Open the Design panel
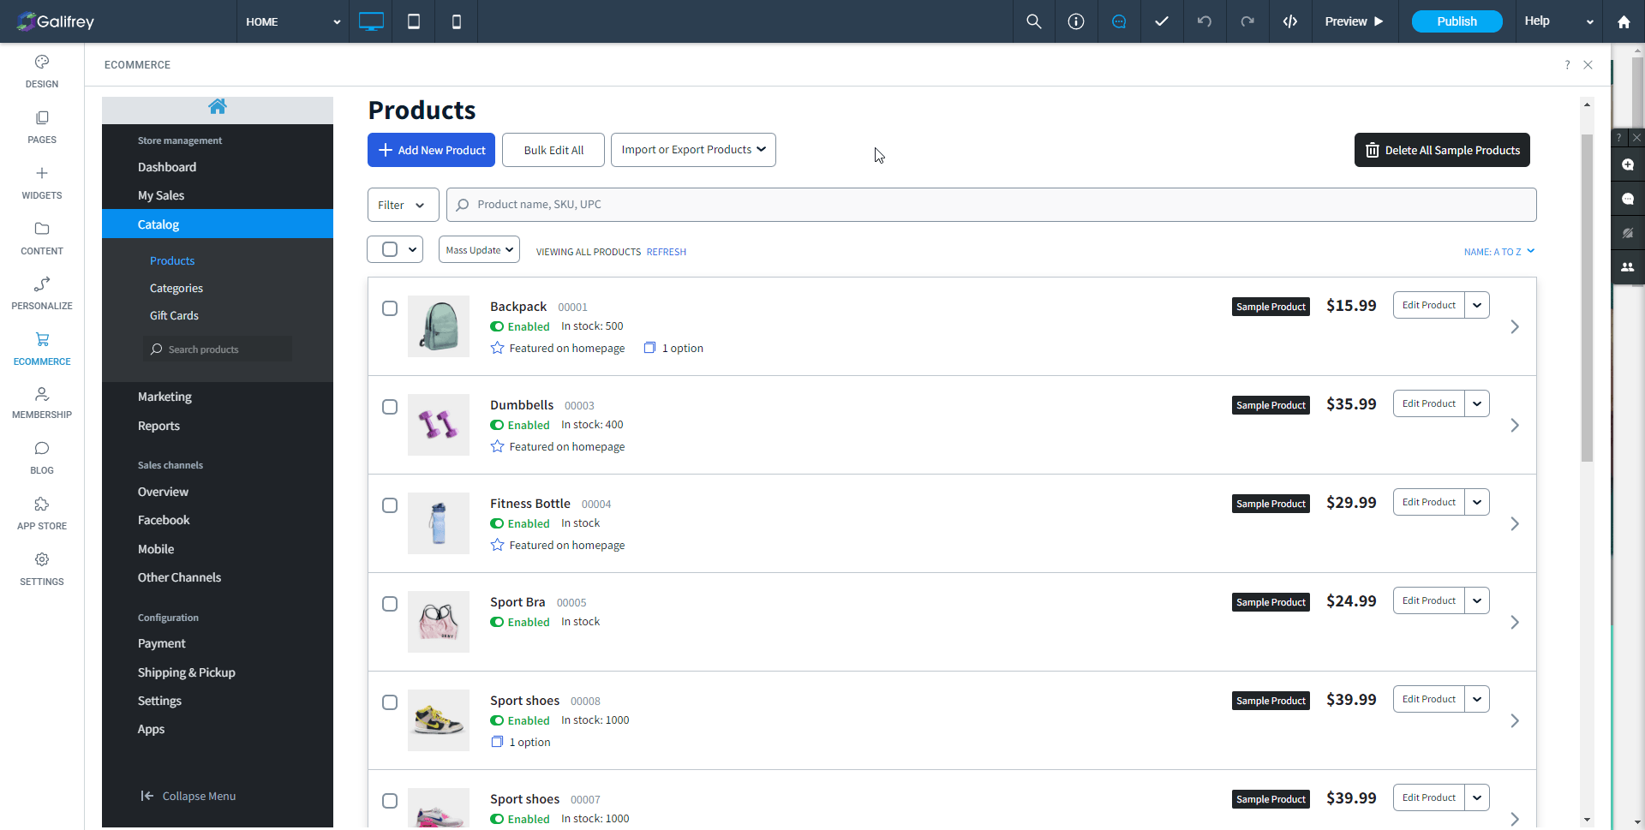The width and height of the screenshot is (1645, 830). 42,72
